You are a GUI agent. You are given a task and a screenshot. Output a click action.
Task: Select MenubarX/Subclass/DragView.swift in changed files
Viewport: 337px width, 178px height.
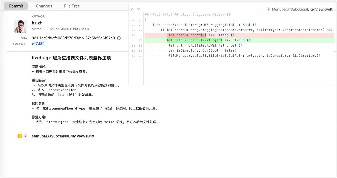click(63, 136)
